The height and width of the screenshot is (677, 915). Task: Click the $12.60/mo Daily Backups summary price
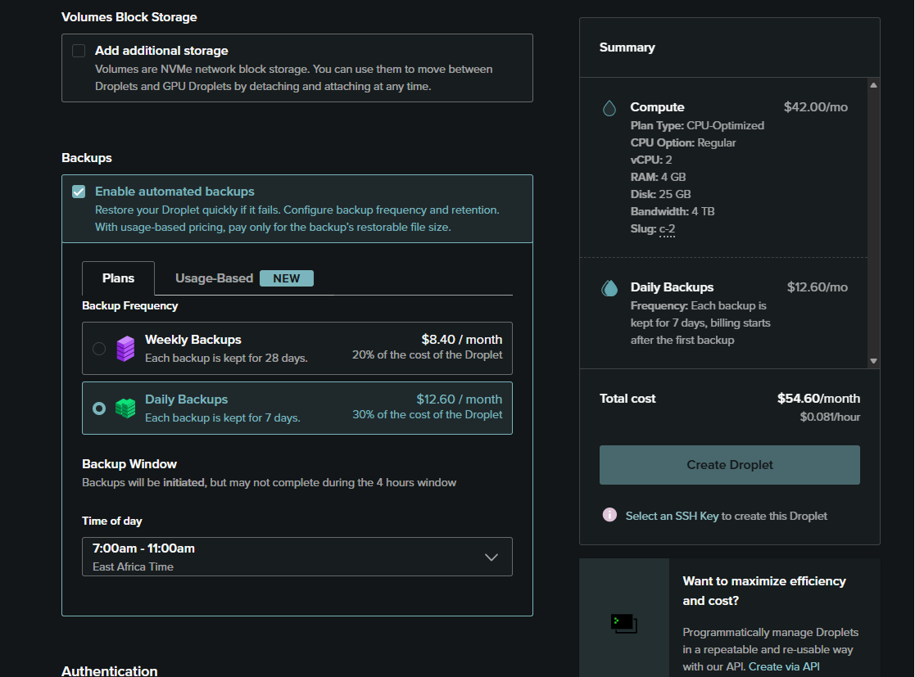(x=817, y=287)
